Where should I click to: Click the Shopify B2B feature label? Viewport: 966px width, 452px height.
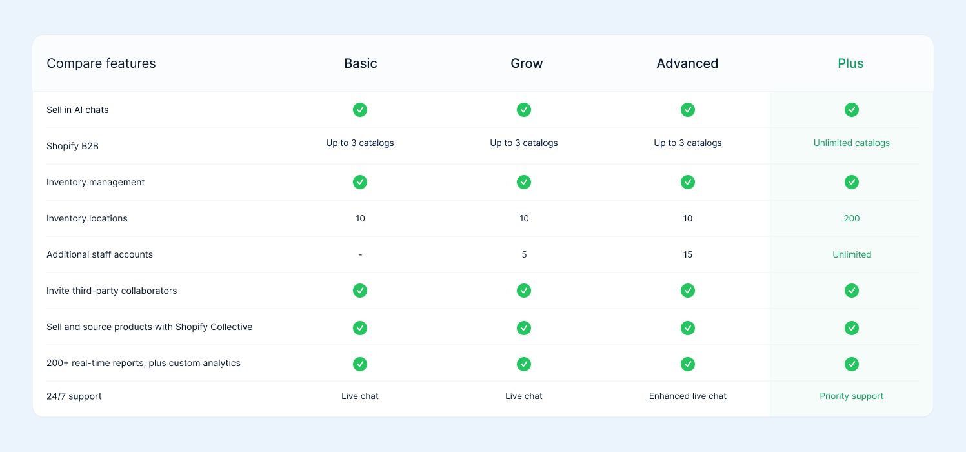point(72,146)
